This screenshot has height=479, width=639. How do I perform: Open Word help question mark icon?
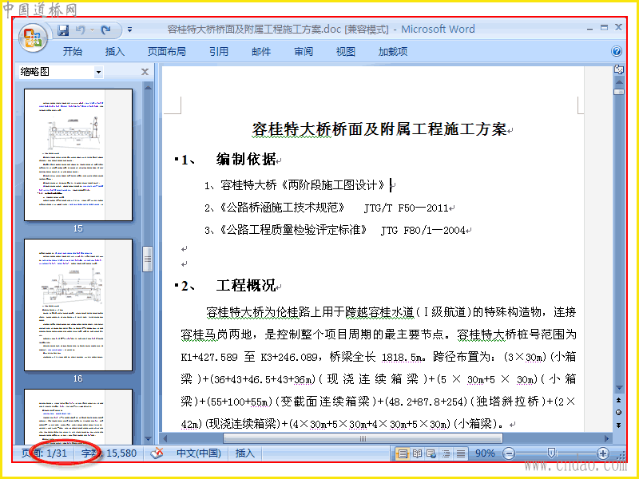tap(617, 51)
